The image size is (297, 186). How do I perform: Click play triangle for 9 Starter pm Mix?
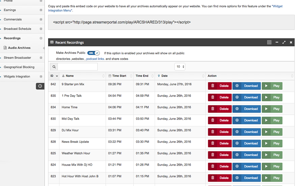(x=266, y=86)
